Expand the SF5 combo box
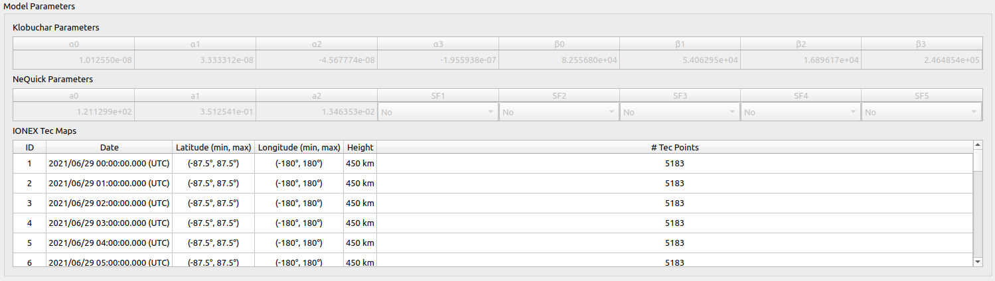 921,113
